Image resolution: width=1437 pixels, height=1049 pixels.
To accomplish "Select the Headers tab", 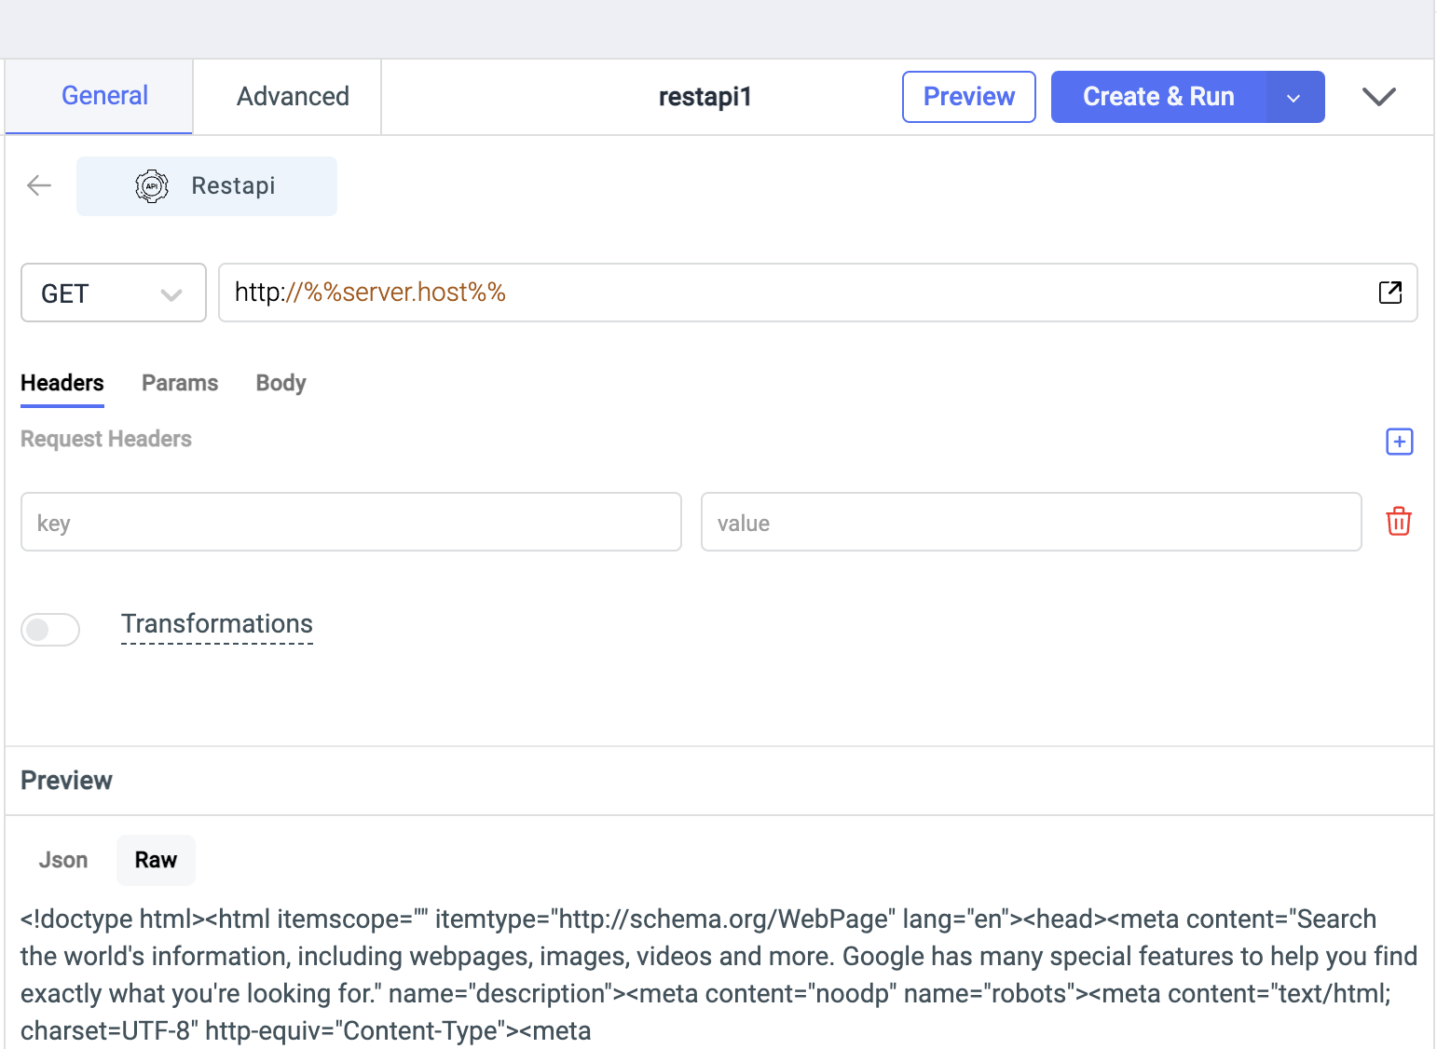I will 62,383.
